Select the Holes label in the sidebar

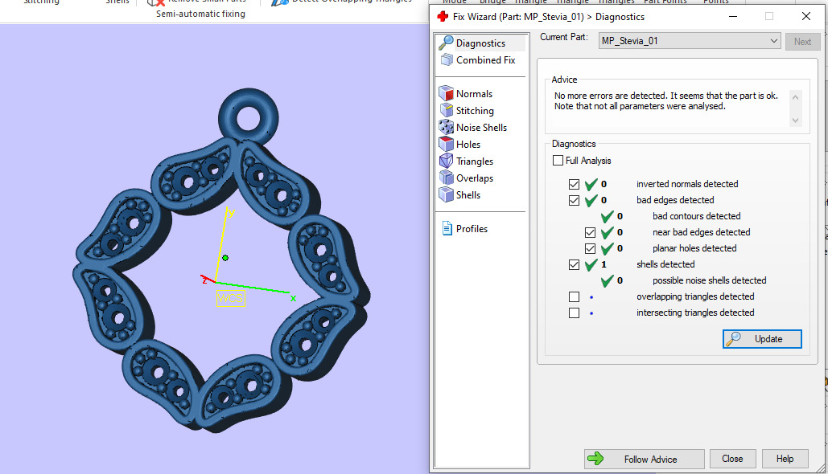(x=468, y=145)
